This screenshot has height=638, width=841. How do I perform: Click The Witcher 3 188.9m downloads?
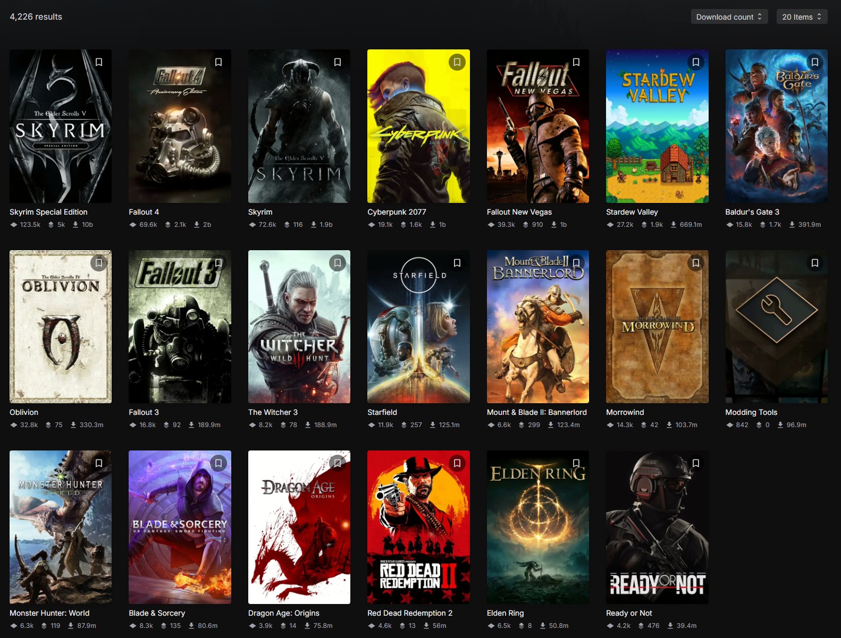321,425
